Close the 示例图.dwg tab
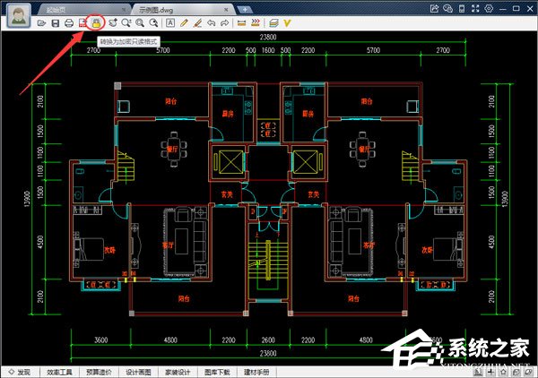Image resolution: width=538 pixels, height=378 pixels. [x=226, y=10]
